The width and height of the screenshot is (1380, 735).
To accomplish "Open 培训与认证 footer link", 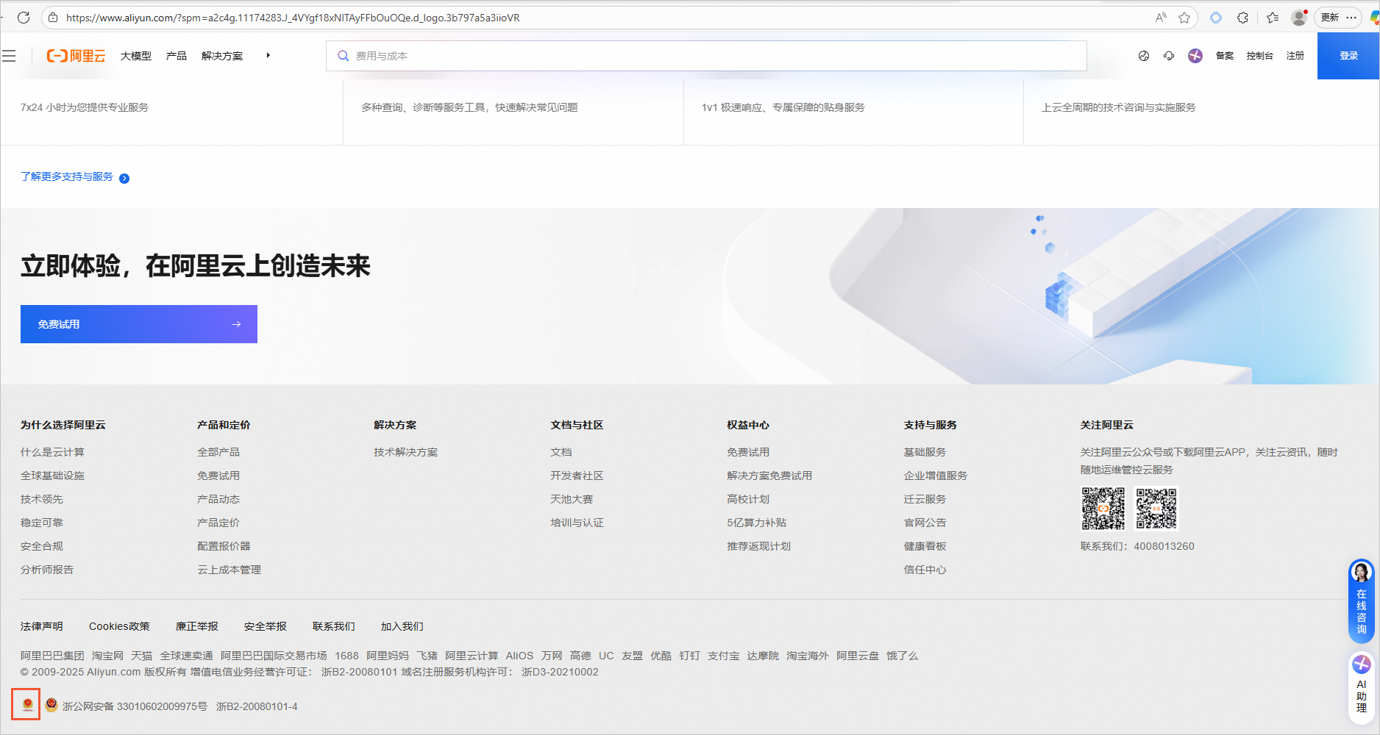I will click(577, 523).
